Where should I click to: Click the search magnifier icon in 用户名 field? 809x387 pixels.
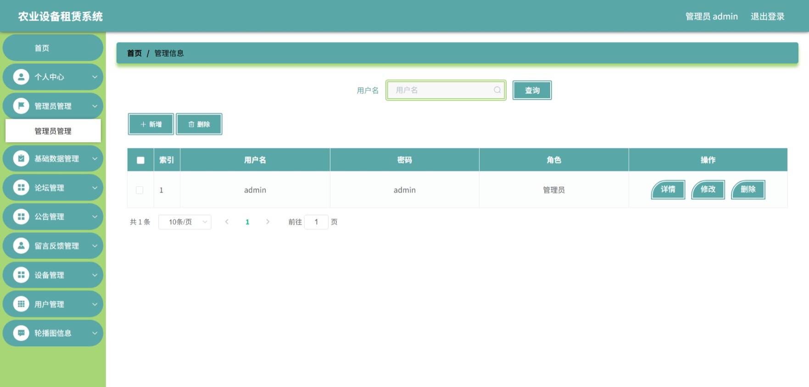coord(497,90)
